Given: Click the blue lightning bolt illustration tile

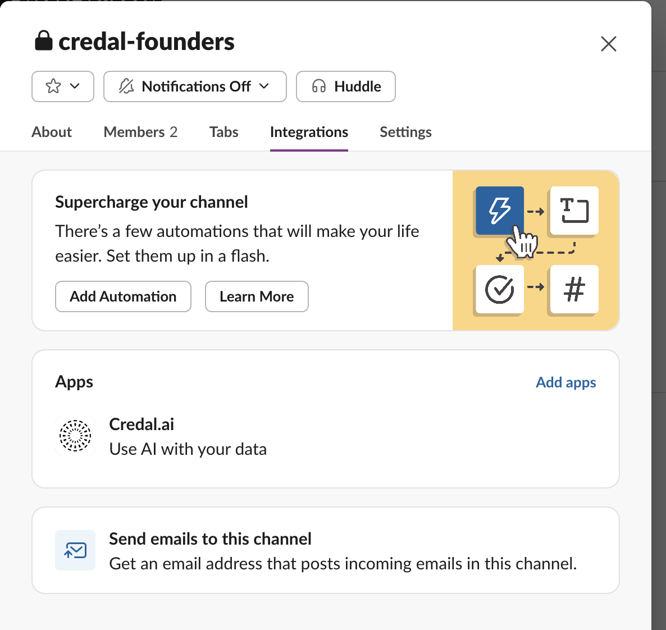Looking at the screenshot, I should (x=499, y=211).
